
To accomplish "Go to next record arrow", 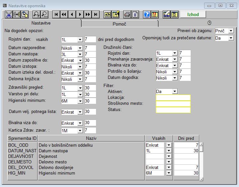I will 80,14.
